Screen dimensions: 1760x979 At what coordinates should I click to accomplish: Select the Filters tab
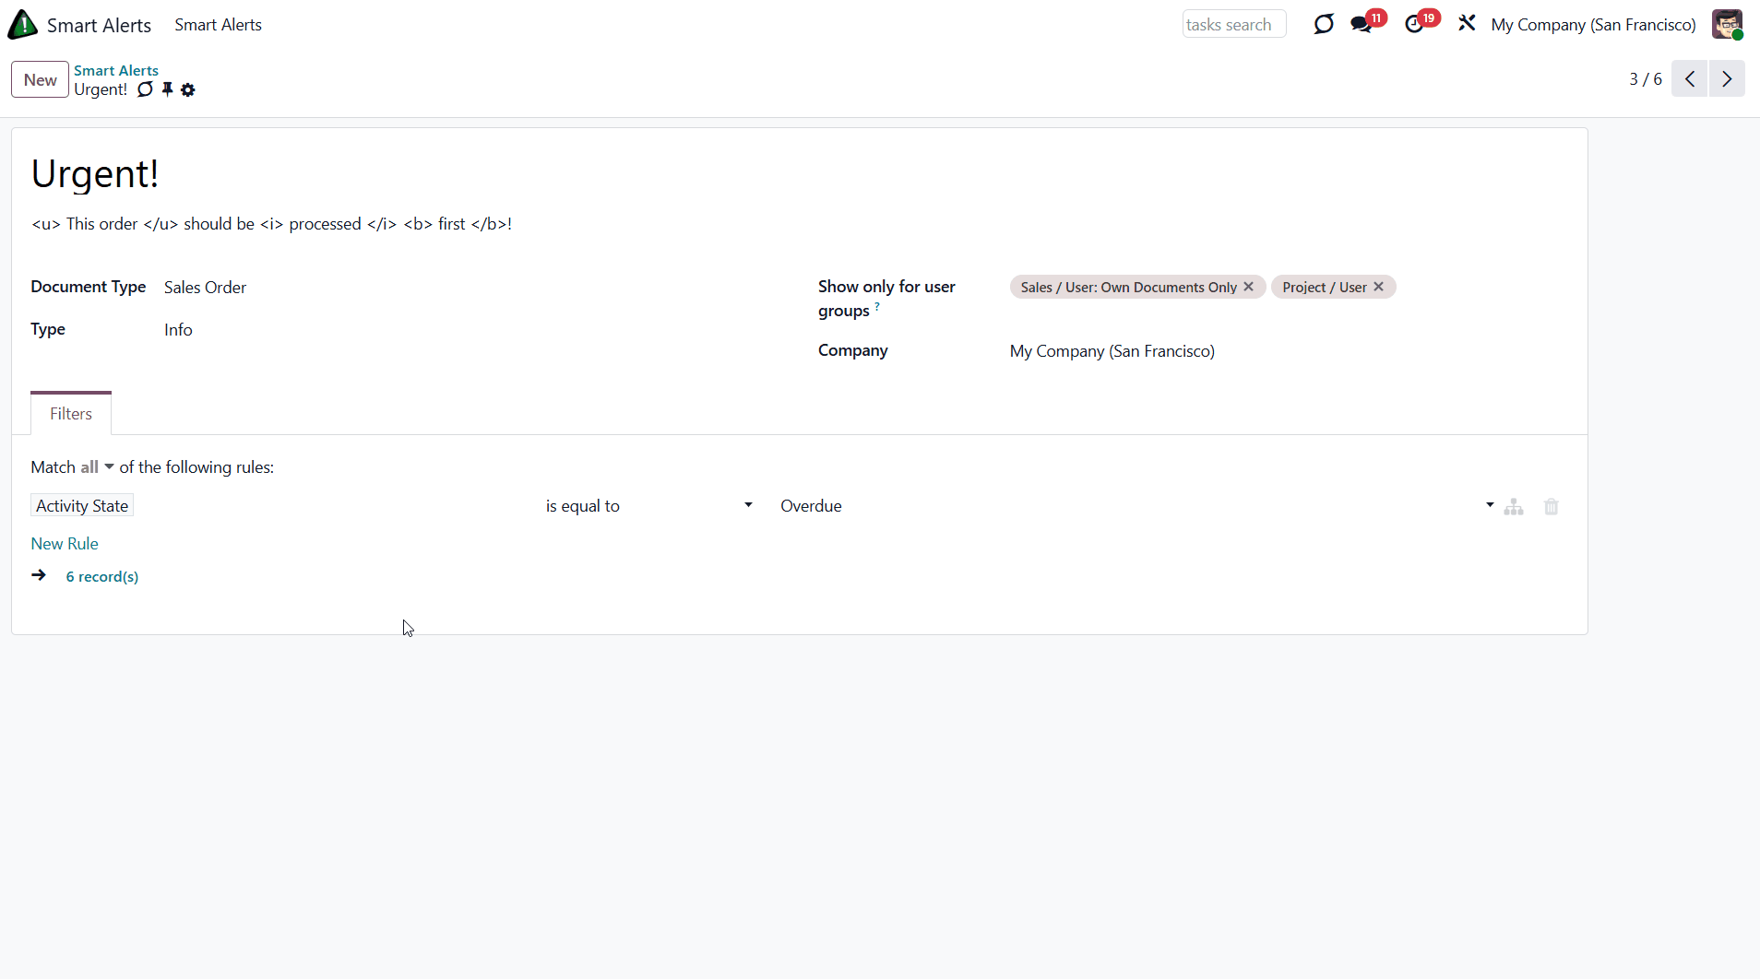point(71,414)
